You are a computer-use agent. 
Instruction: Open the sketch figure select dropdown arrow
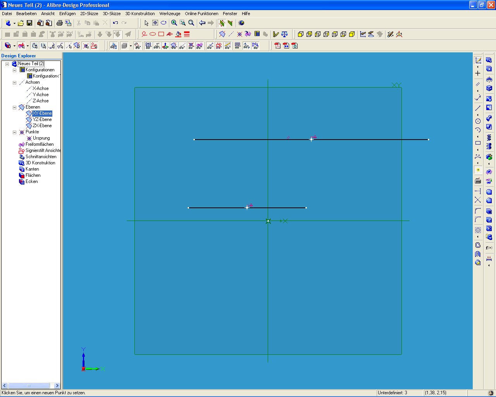[x=28, y=46]
